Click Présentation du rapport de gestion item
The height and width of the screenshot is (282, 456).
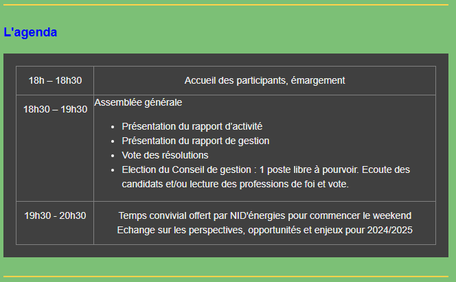tap(196, 141)
